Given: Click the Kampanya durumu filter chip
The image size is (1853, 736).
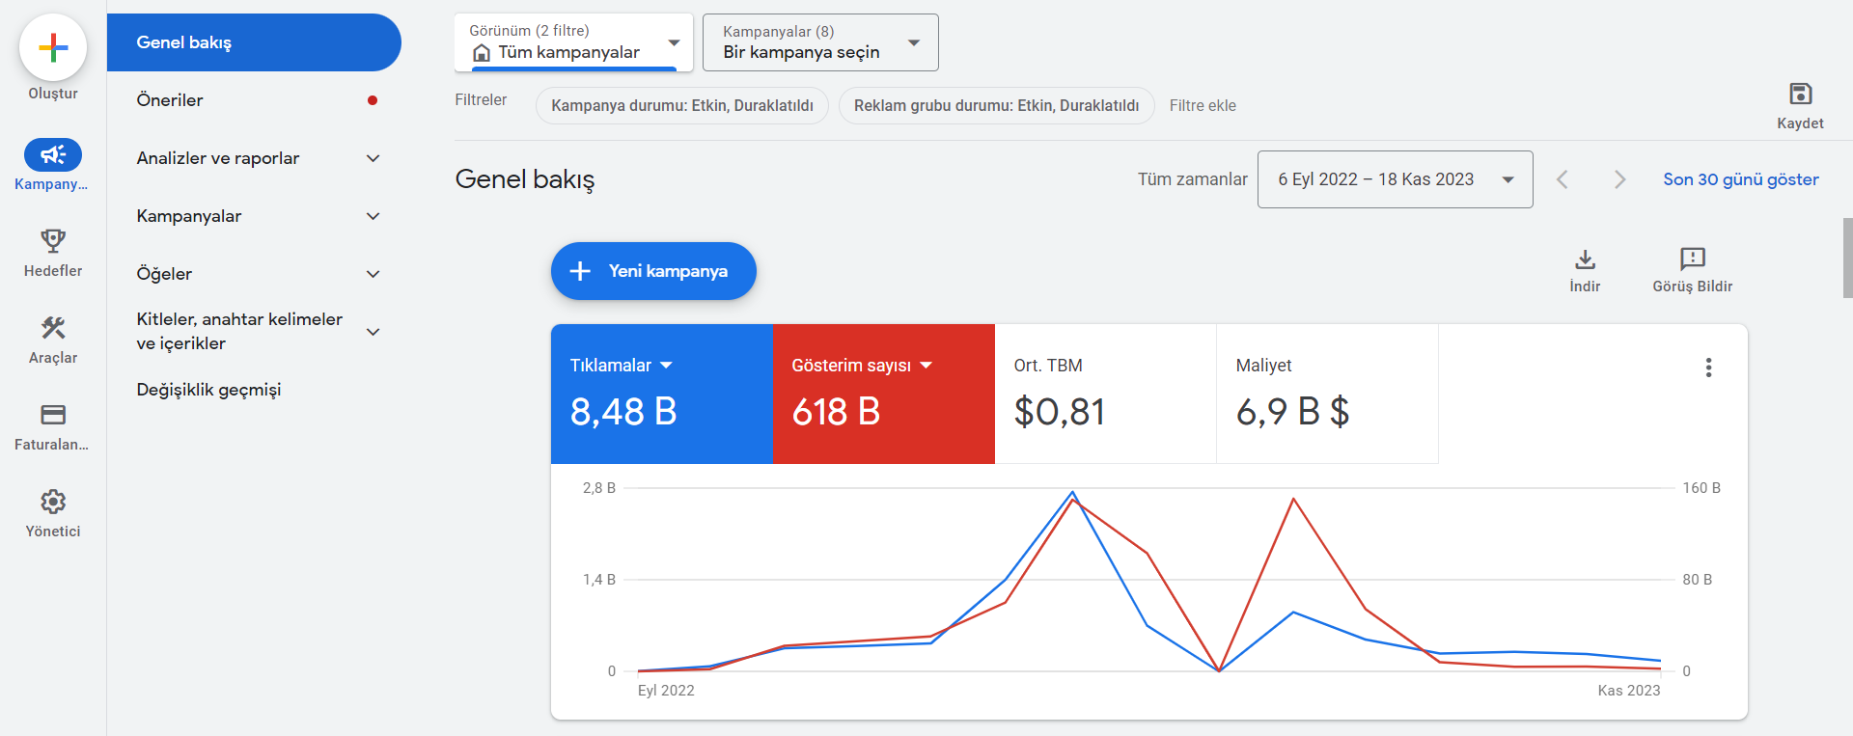Looking at the screenshot, I should tap(682, 105).
